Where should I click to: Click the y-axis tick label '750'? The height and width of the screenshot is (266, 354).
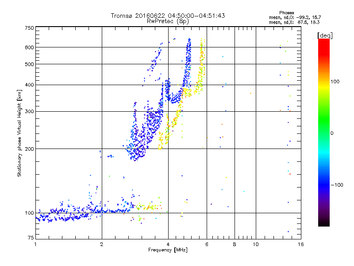[29, 28]
